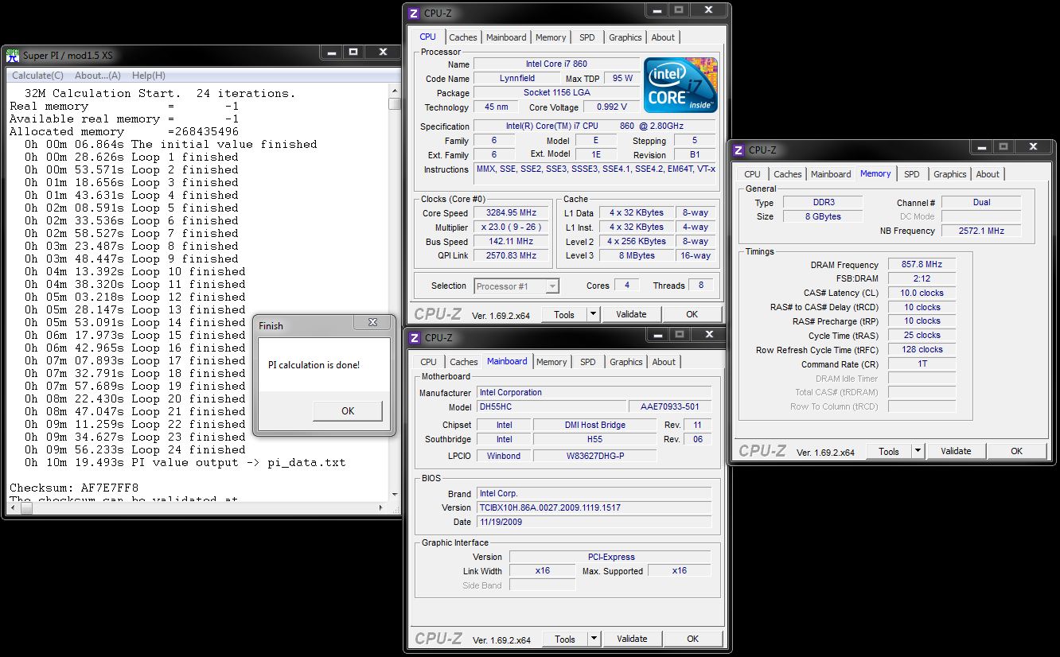Click the Validate button in the CPU window
Viewport: 1060px width, 657px height.
pos(631,314)
